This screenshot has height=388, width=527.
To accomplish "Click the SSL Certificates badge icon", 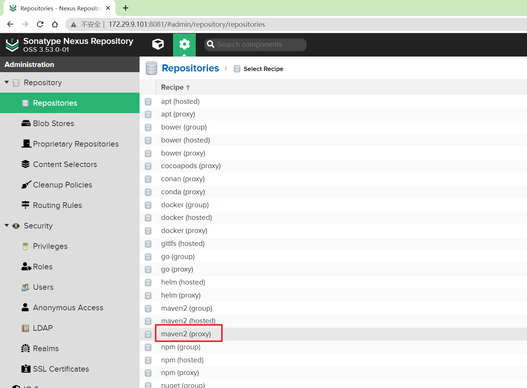I will pos(26,369).
